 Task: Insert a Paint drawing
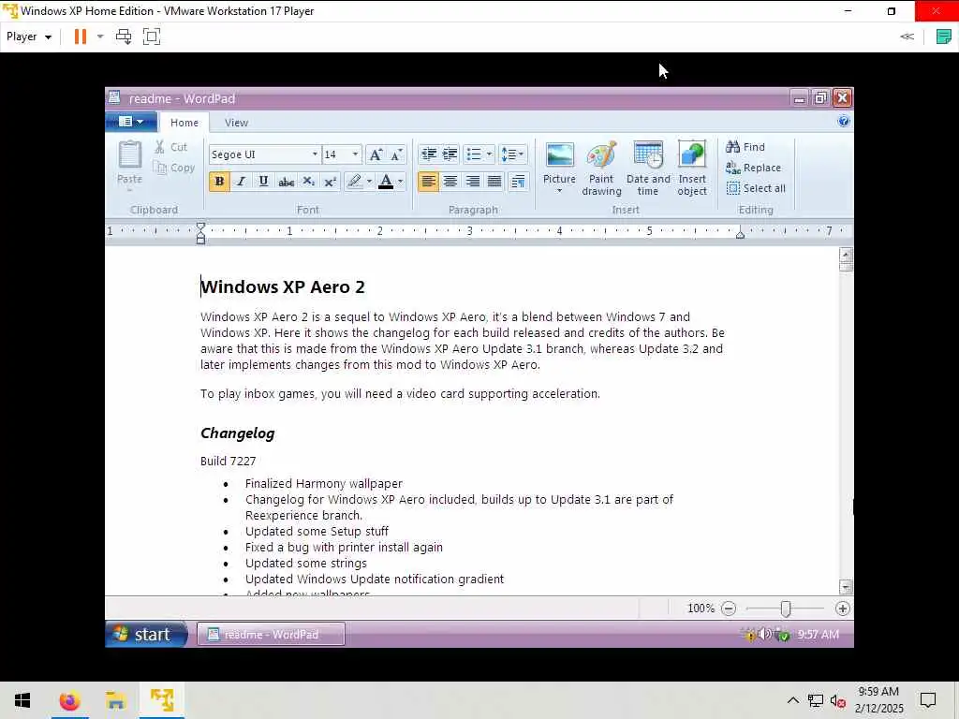pos(601,169)
